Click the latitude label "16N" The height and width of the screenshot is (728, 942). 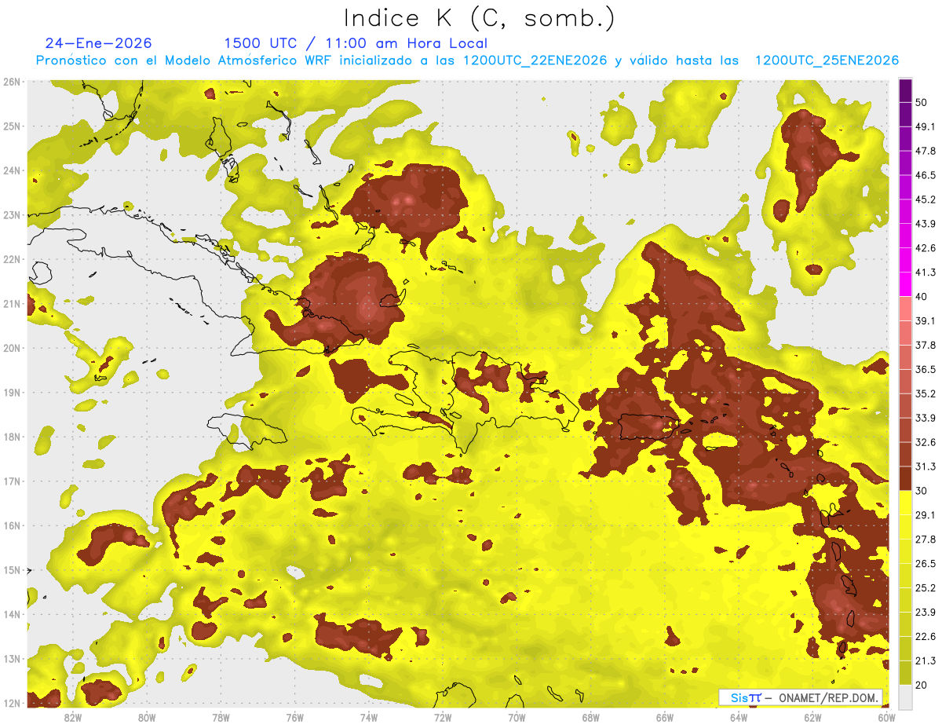(12, 525)
